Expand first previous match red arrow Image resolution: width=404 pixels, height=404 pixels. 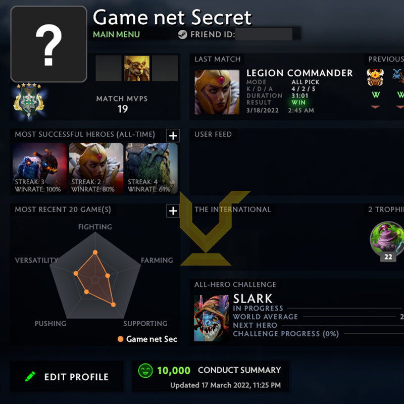375,107
